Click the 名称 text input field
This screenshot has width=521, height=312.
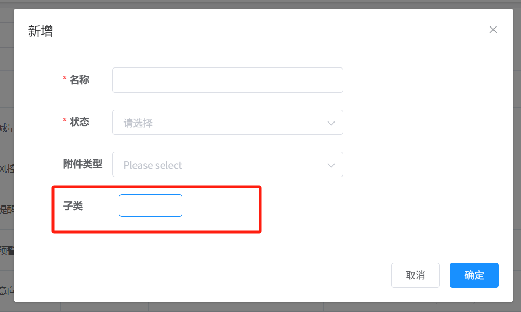point(228,80)
